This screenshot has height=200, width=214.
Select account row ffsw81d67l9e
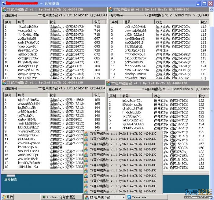[55, 27]
